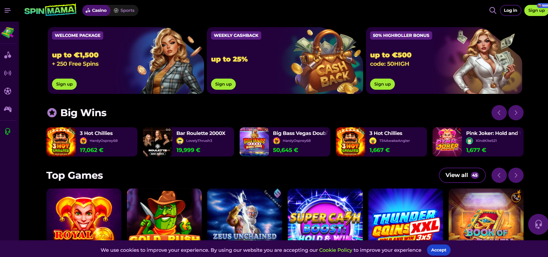
Task: Go to next Big Wins slide
Action: [x=516, y=113]
